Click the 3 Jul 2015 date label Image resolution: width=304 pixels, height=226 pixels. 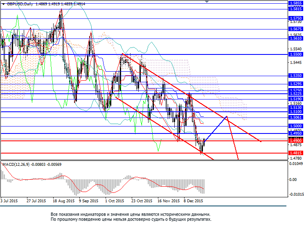coord(9,201)
